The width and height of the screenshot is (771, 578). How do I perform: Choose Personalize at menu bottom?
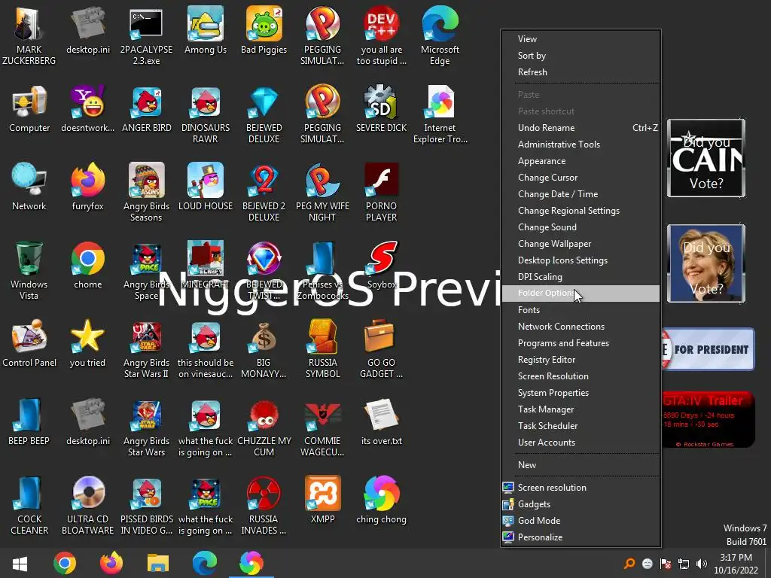[581, 537]
